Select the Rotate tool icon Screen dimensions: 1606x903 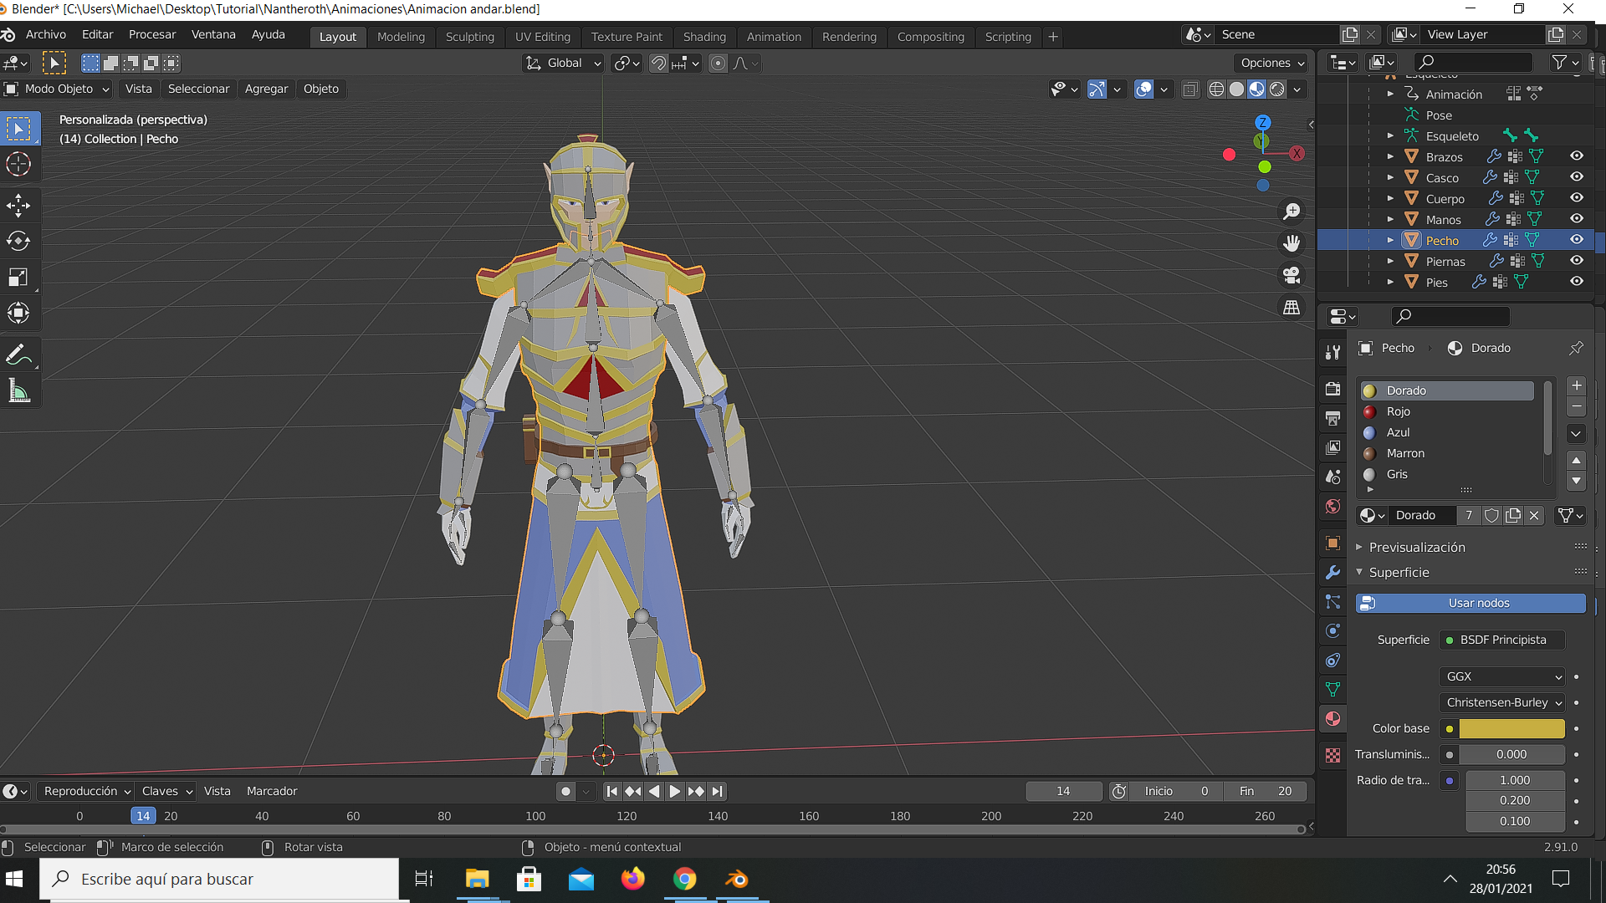point(18,242)
